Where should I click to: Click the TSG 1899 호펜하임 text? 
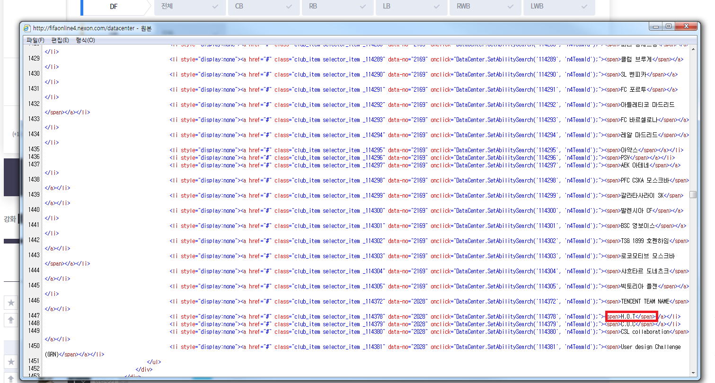click(645, 241)
